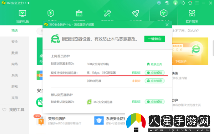Click the 已锁定 status for IE、Edge、360浏览器
The height and width of the screenshot is (134, 214).
pyautogui.click(x=136, y=73)
